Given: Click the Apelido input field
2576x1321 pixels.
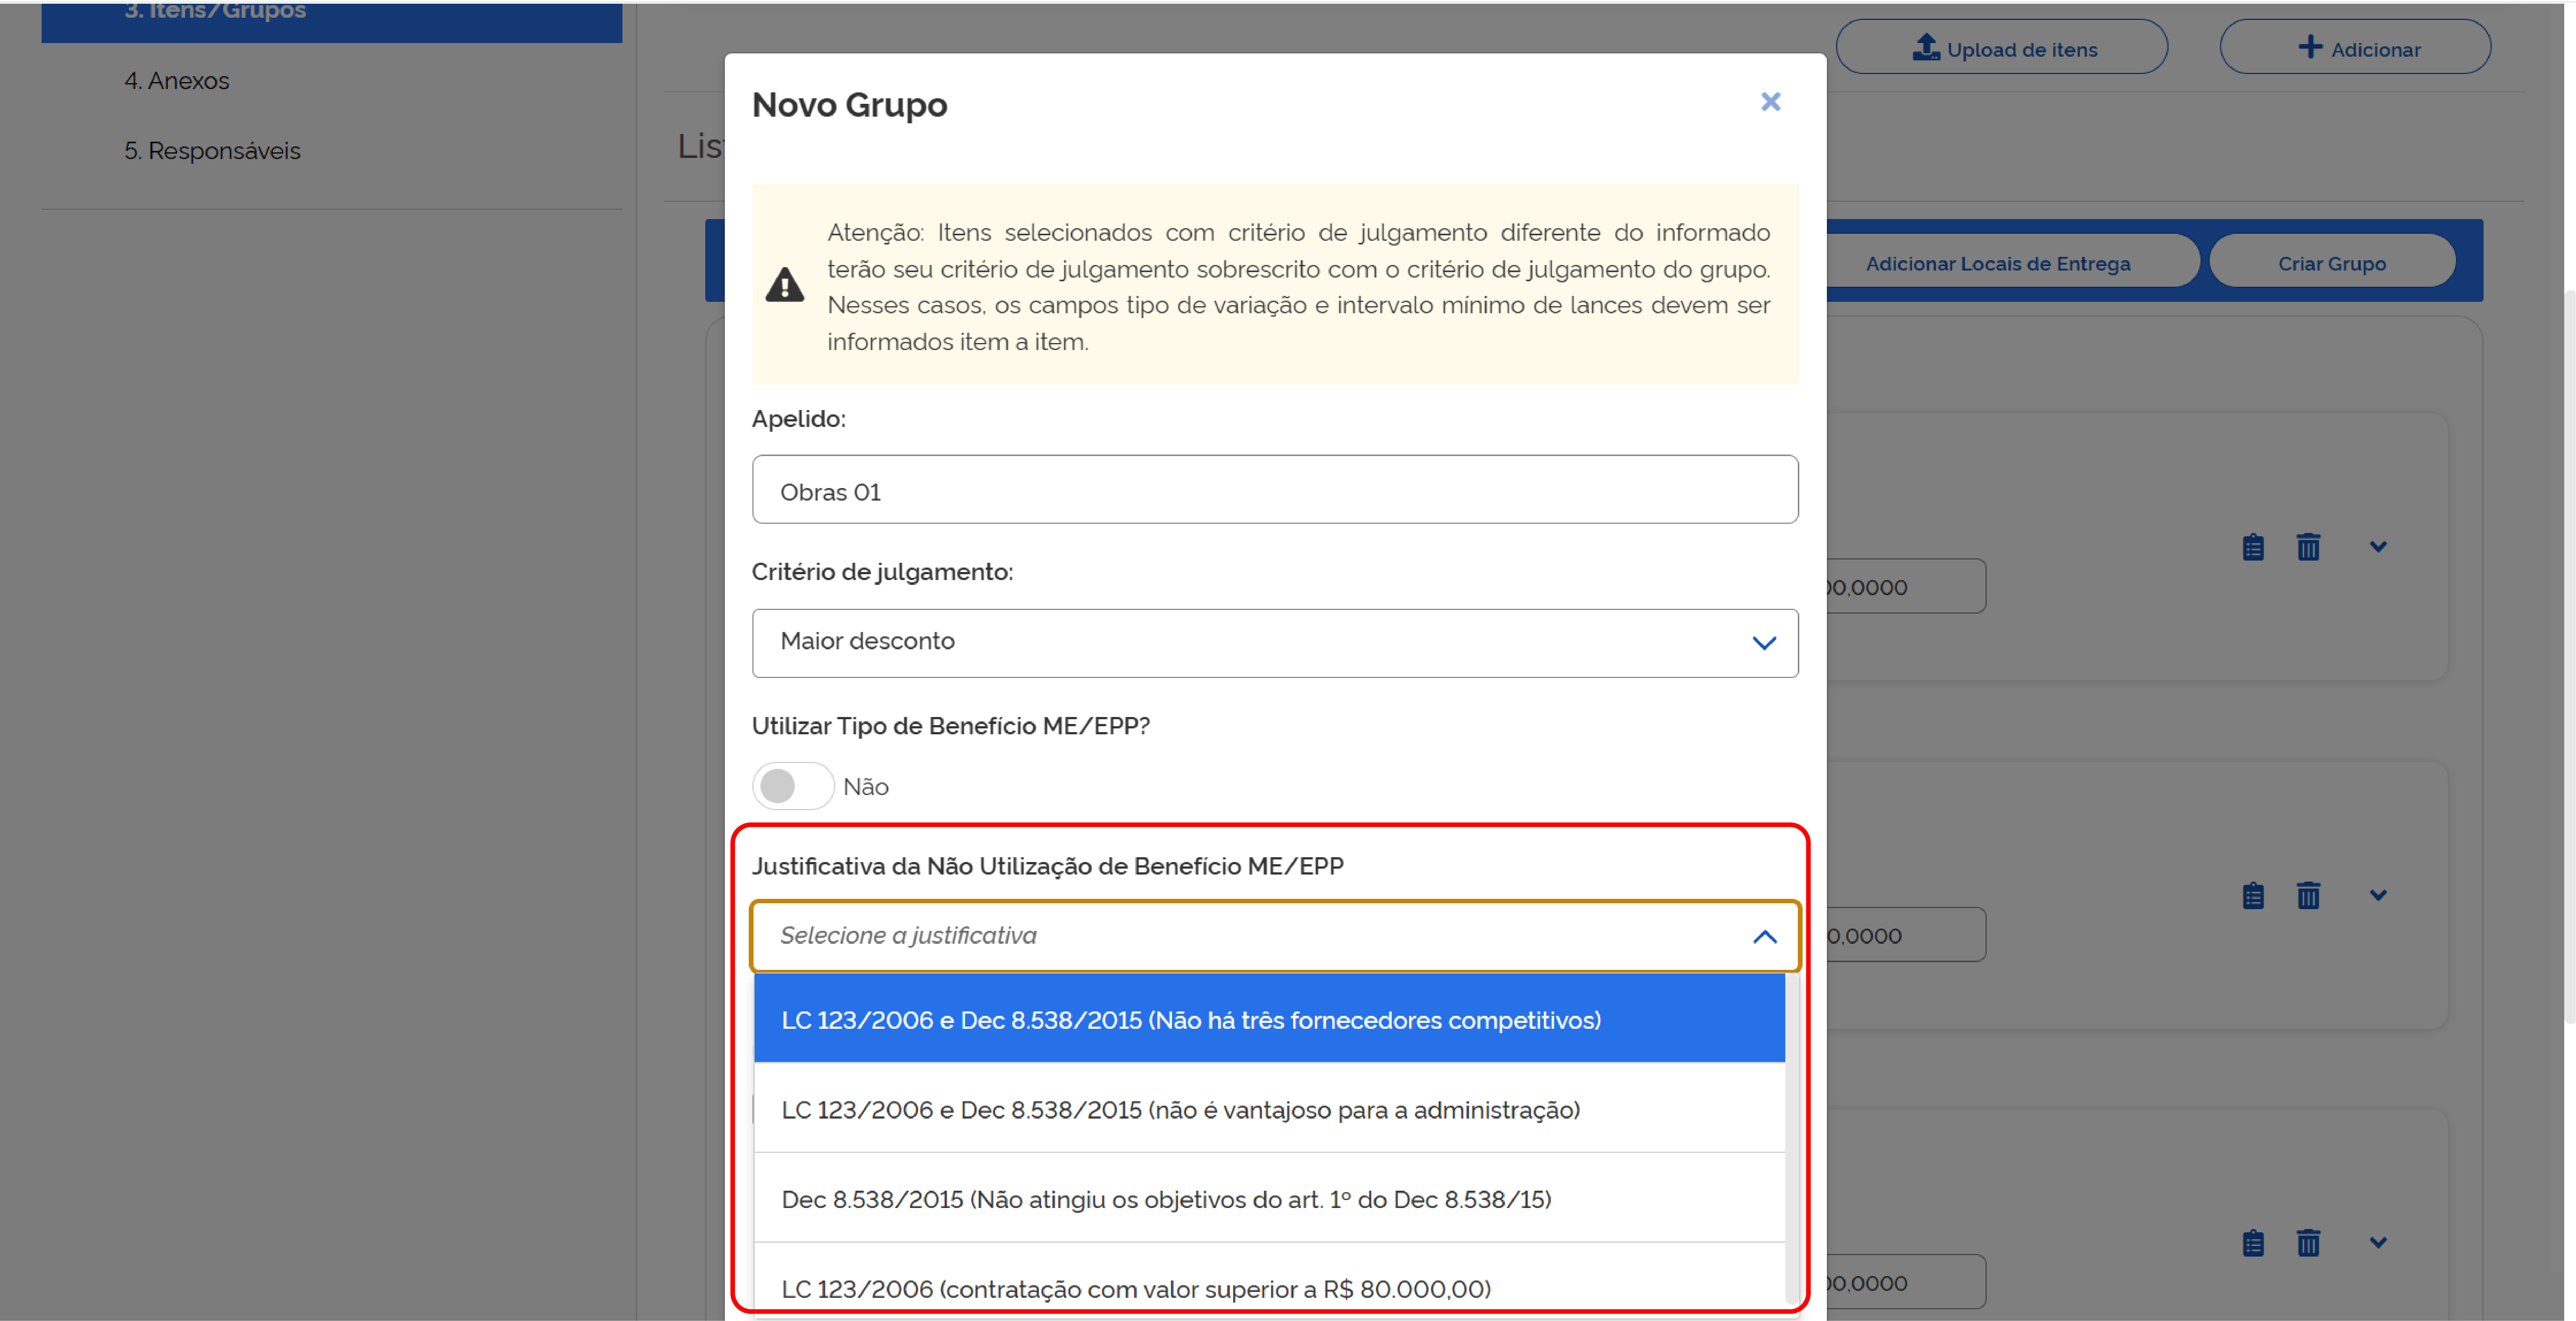Looking at the screenshot, I should click(1274, 490).
